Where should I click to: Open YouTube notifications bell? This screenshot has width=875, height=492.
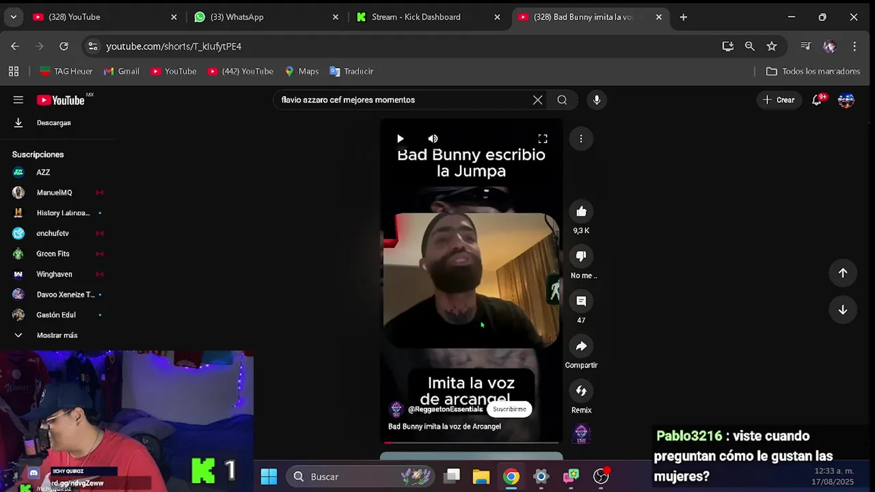click(x=817, y=100)
